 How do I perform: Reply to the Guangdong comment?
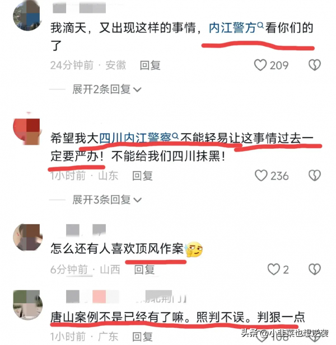pos(142,337)
